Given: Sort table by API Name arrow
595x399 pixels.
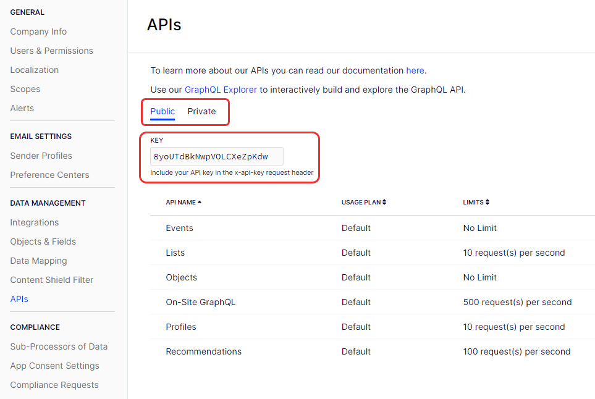Looking at the screenshot, I should pyautogui.click(x=200, y=203).
